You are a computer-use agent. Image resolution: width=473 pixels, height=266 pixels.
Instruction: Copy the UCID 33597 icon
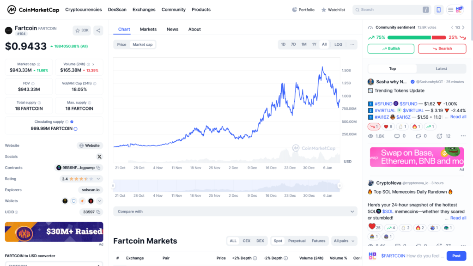click(98, 212)
